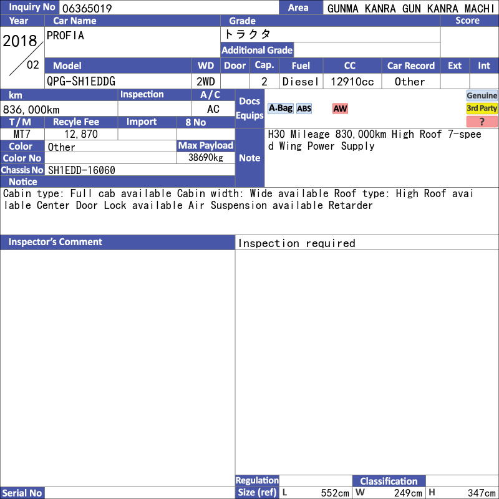Click inquiry number 06365019
Image resolution: width=499 pixels, height=499 pixels.
tap(87, 8)
